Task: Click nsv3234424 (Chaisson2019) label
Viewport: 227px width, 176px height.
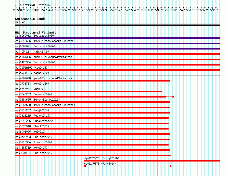Action: point(34,153)
